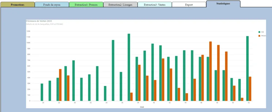Select the orange PROMO bar for week 41
Viewport: 272px width, 112px height.
tap(163, 80)
